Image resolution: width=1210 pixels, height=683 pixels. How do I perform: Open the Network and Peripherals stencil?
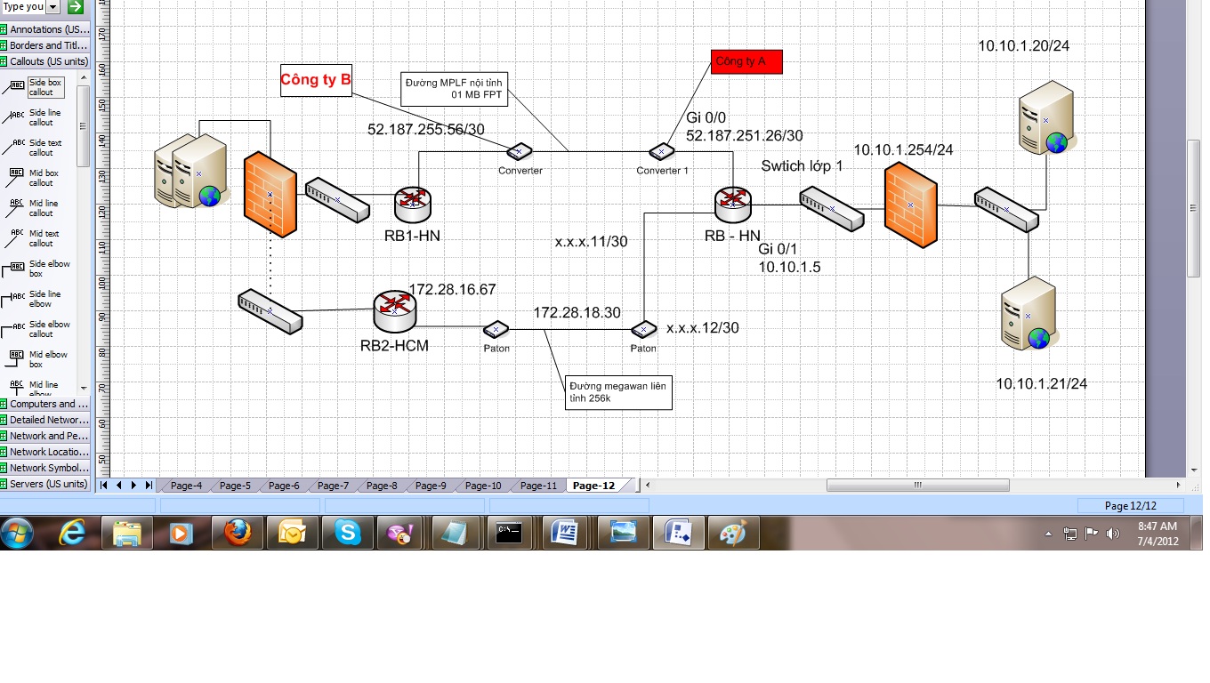[x=48, y=436]
